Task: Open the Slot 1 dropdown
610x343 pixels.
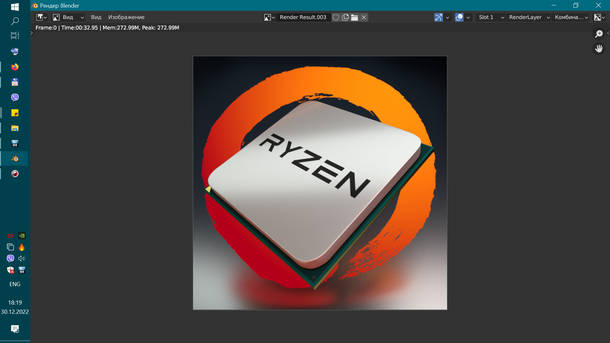Action: click(x=490, y=17)
